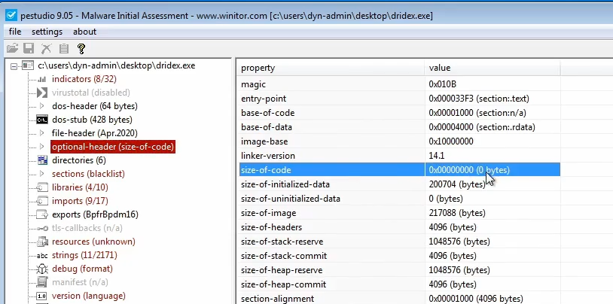Click the close file X toolbar icon
The image size is (613, 304).
46,48
